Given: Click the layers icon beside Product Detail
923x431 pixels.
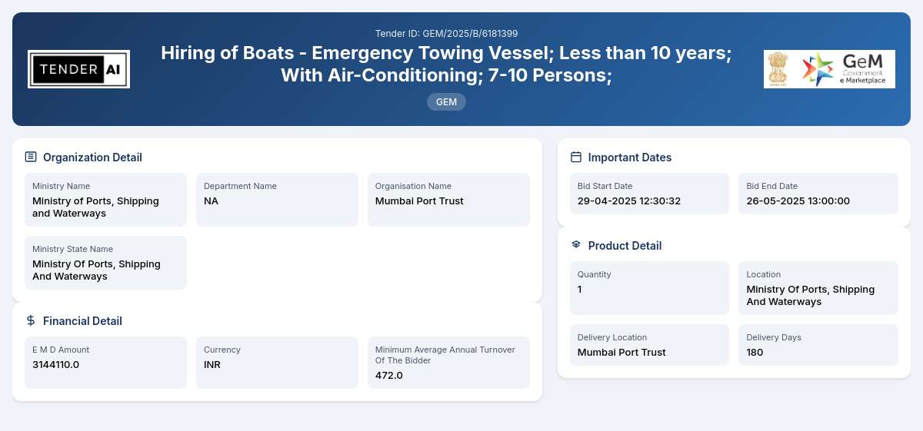Looking at the screenshot, I should click(576, 245).
